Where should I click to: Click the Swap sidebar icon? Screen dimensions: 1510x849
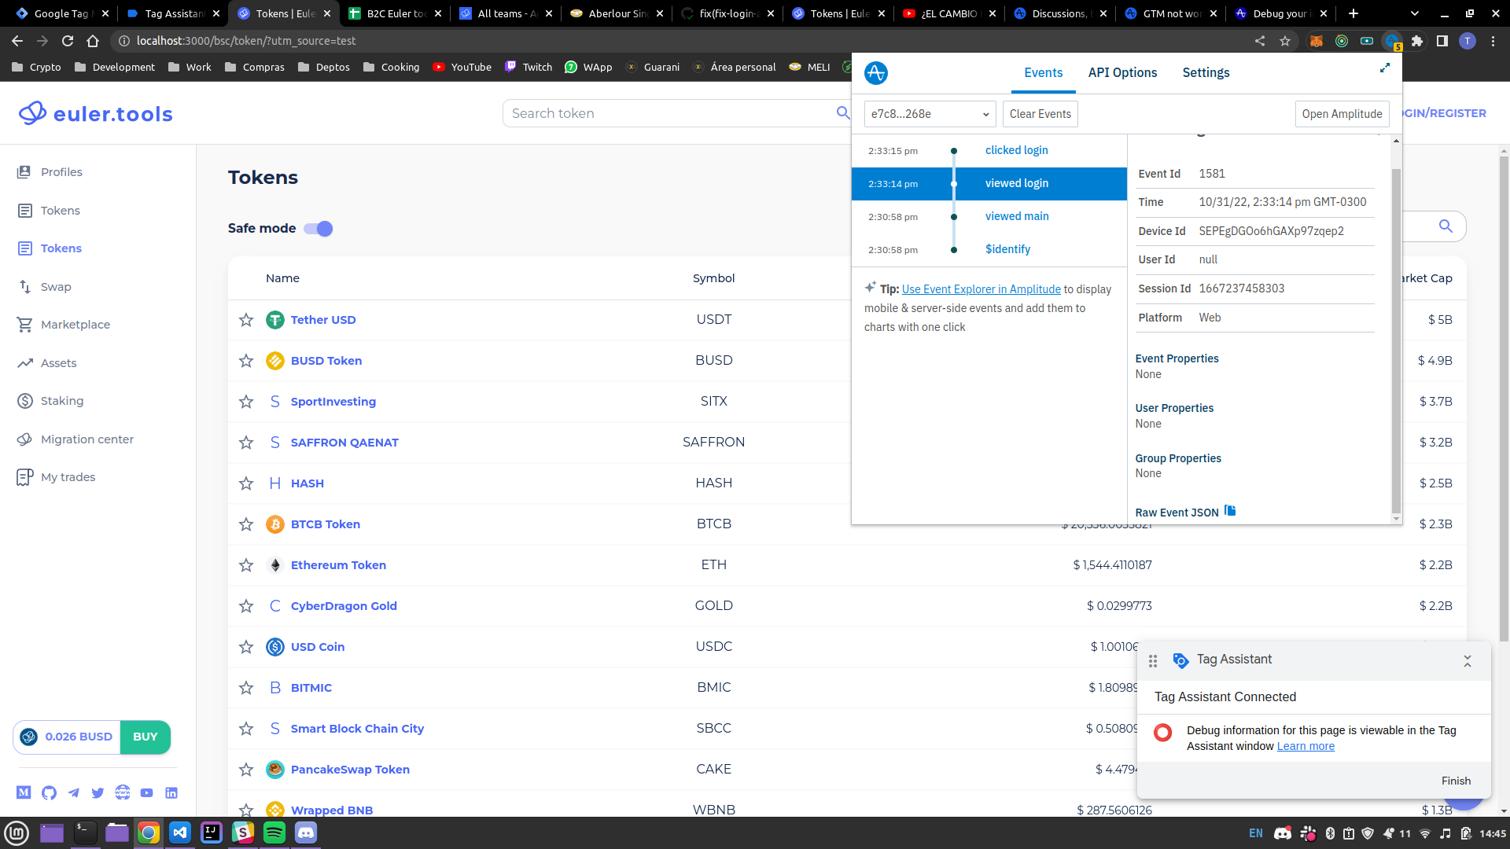[x=25, y=287]
